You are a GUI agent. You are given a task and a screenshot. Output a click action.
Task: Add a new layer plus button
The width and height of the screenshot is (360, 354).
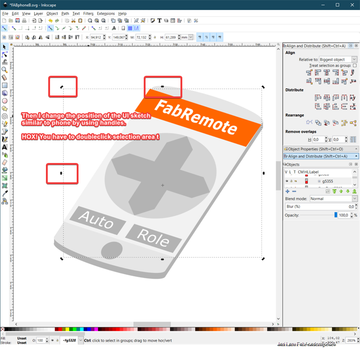[287, 191]
